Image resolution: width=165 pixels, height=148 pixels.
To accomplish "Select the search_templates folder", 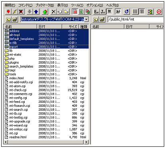I will coord(46,66).
